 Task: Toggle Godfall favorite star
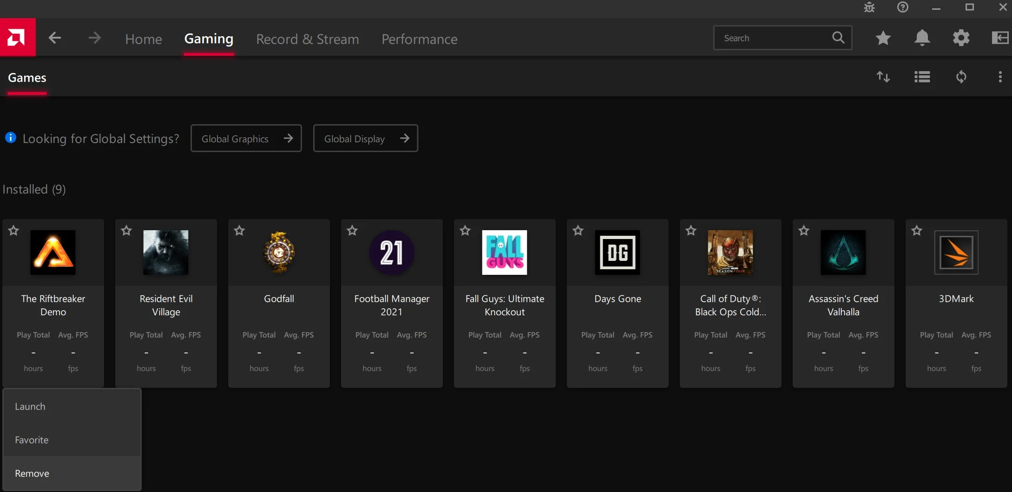239,231
